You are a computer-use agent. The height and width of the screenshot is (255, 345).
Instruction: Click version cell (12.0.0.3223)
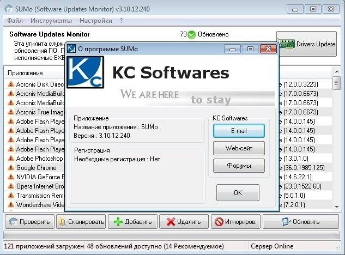tap(300, 84)
